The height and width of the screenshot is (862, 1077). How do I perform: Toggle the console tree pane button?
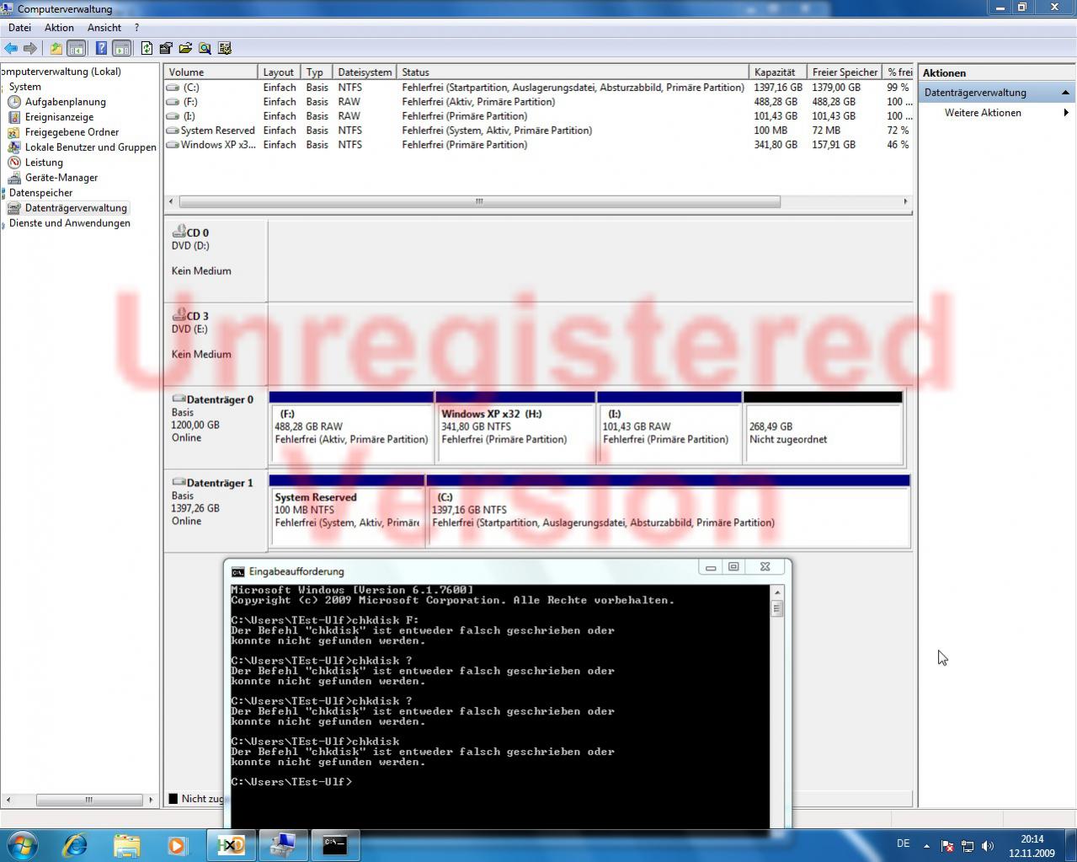pyautogui.click(x=76, y=48)
